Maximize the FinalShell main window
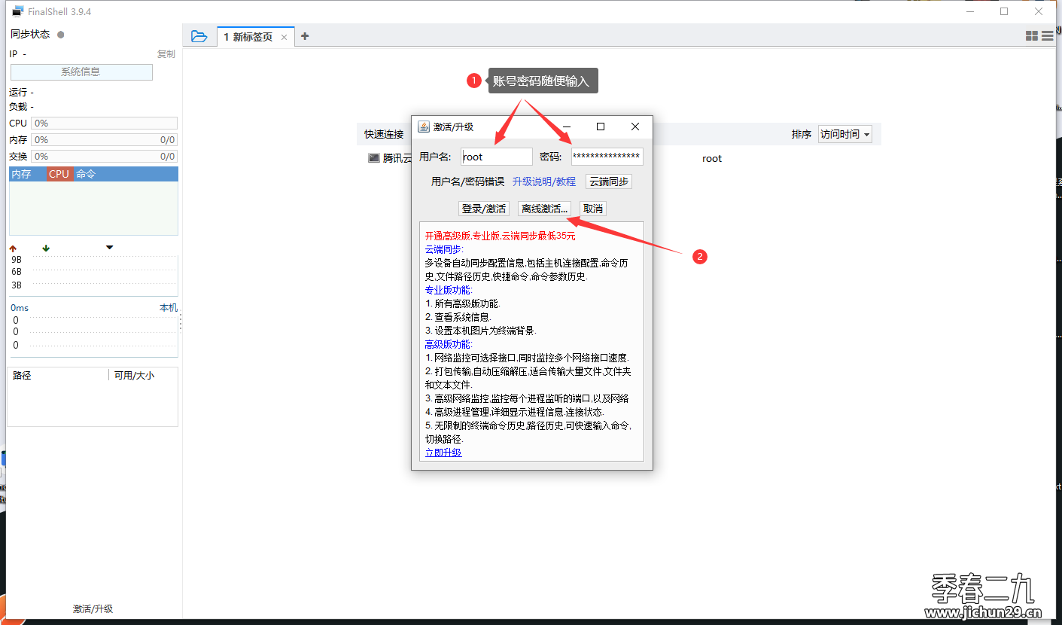This screenshot has width=1062, height=625. [x=1004, y=11]
